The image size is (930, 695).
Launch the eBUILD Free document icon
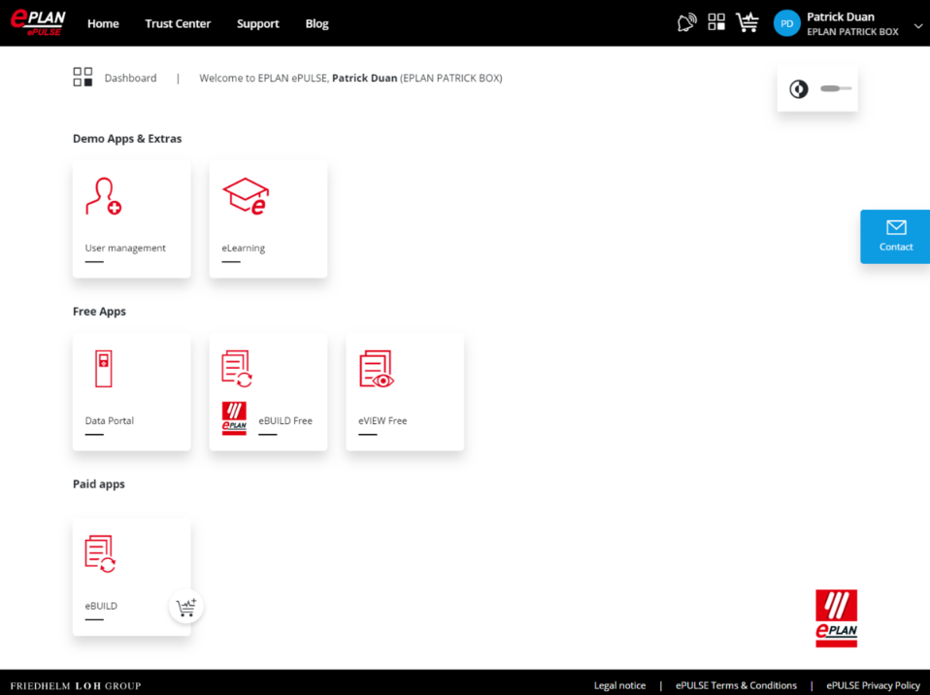[237, 368]
